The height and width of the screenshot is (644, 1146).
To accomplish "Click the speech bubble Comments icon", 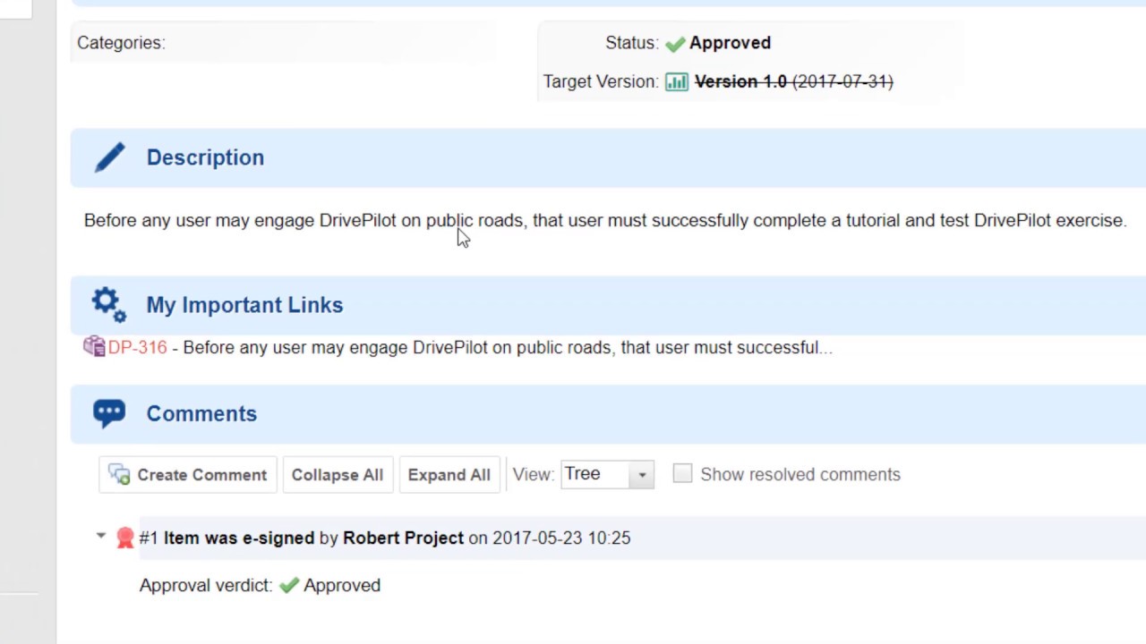I will [109, 413].
